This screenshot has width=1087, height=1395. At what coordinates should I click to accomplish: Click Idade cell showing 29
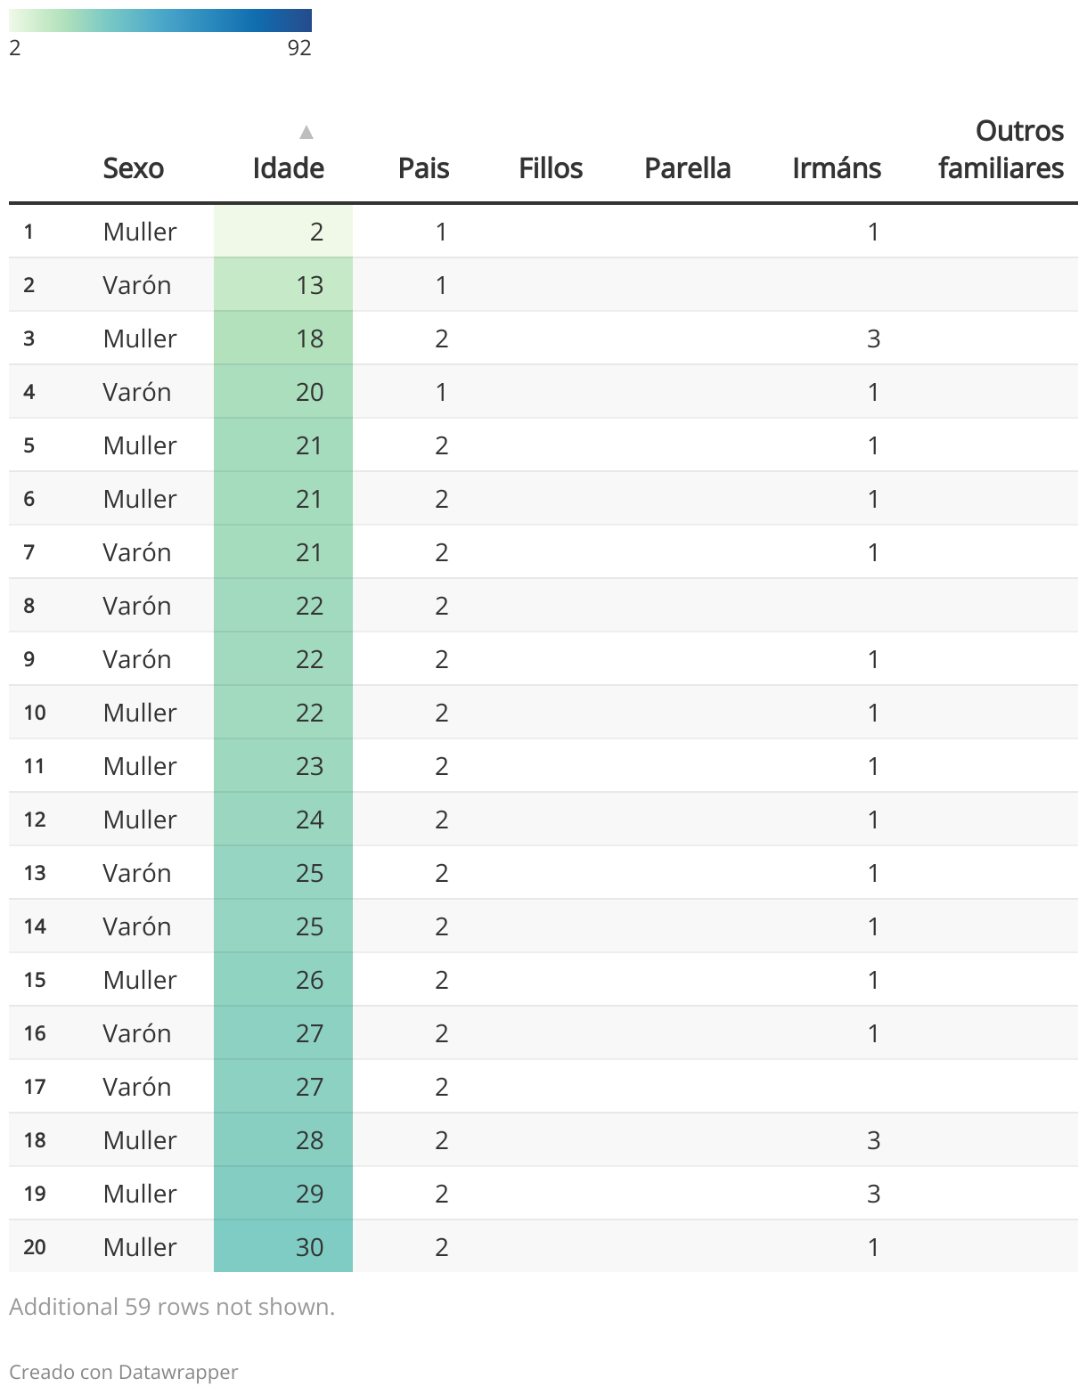point(283,1194)
